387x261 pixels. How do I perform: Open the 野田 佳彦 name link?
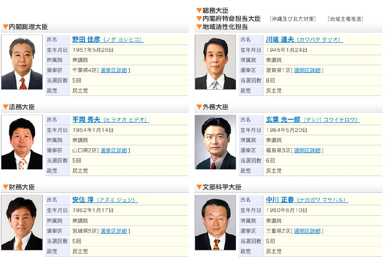tap(86, 39)
